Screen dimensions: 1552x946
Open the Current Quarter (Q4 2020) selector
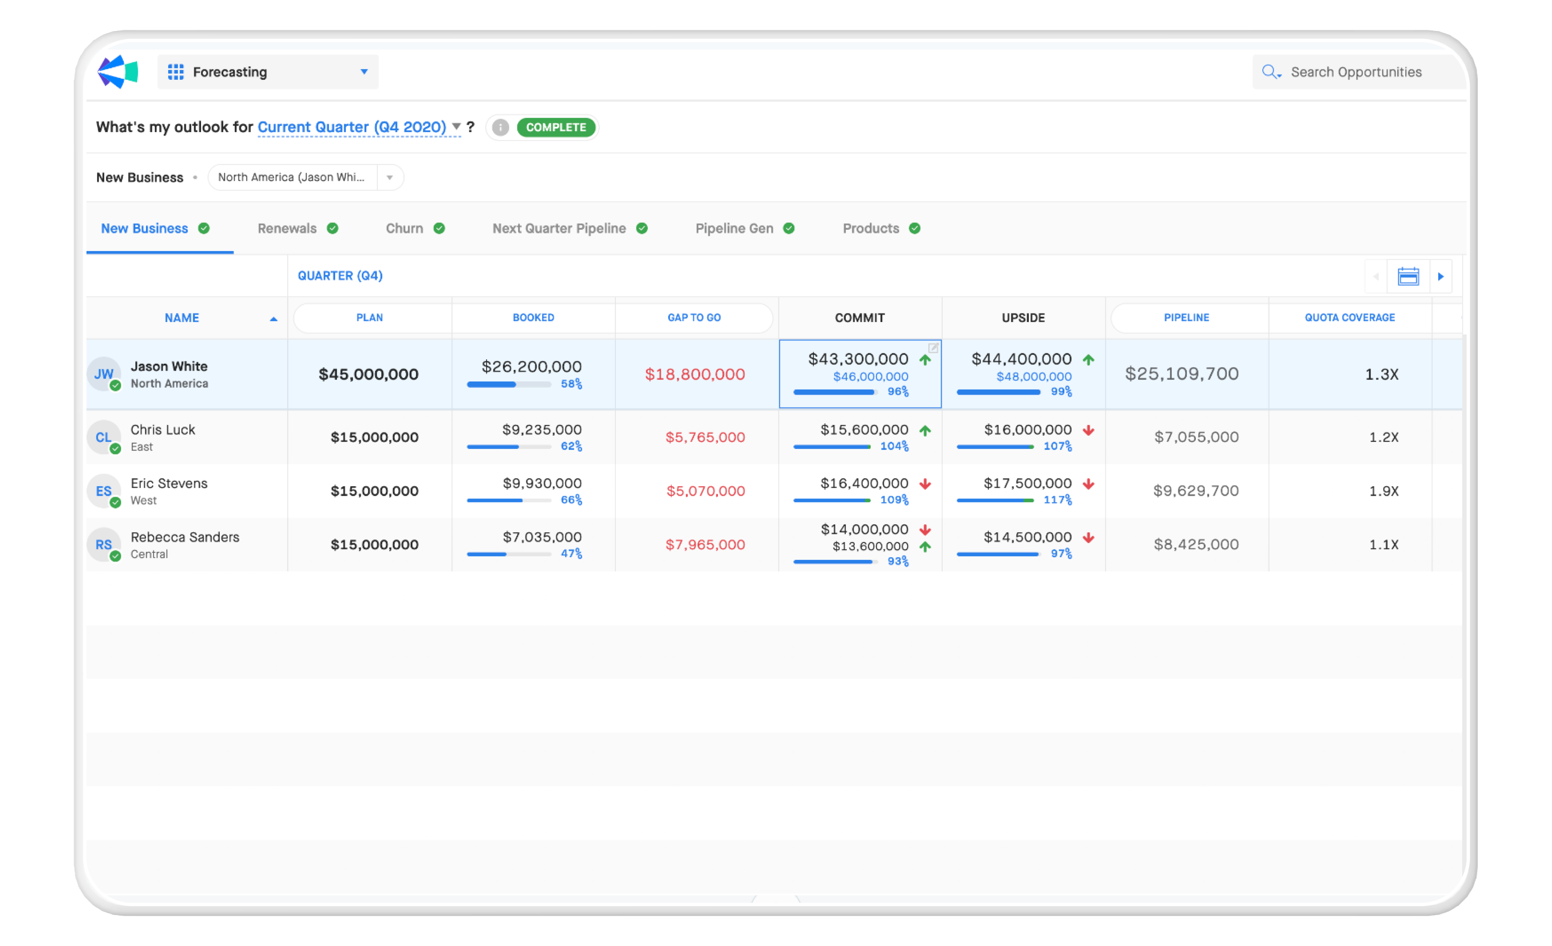pos(351,127)
